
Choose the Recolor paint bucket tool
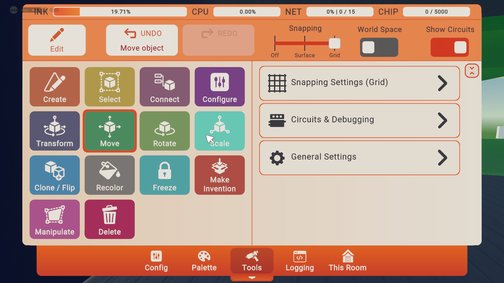(x=109, y=175)
